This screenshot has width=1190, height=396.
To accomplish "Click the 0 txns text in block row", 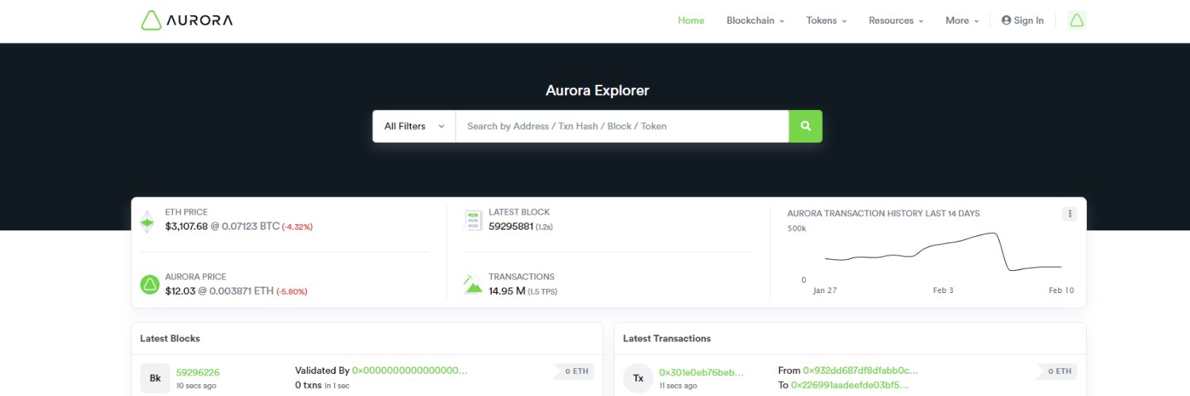I will coord(308,385).
